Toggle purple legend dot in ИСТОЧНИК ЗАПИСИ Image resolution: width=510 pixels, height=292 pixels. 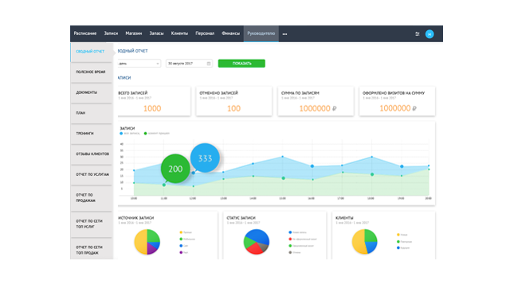[181, 252]
